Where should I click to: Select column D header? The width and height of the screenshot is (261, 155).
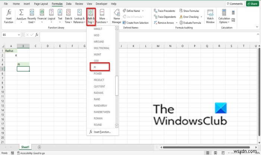coord(48,46)
